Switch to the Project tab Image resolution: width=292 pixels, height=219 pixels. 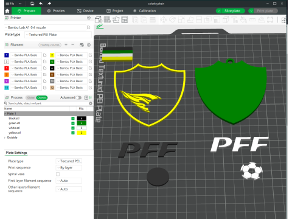[x=115, y=11]
